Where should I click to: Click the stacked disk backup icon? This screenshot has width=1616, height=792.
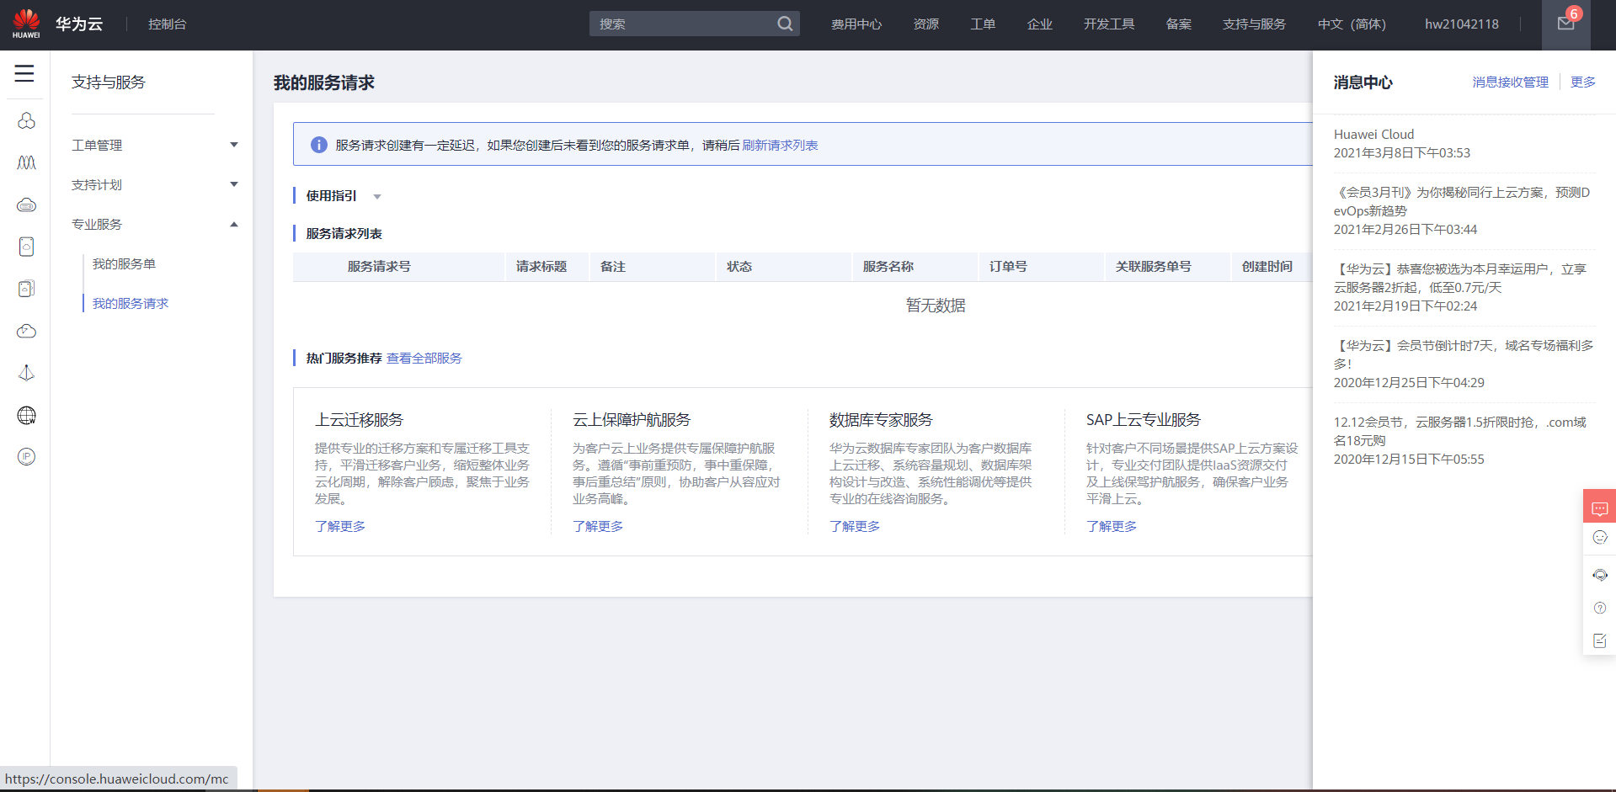click(x=26, y=289)
